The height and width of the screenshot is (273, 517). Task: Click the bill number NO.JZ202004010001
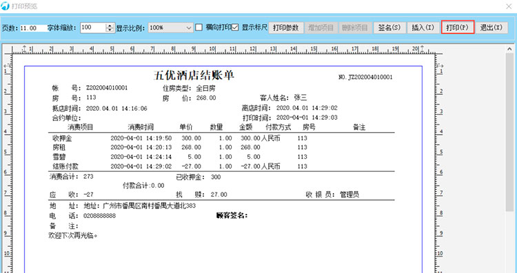point(365,77)
